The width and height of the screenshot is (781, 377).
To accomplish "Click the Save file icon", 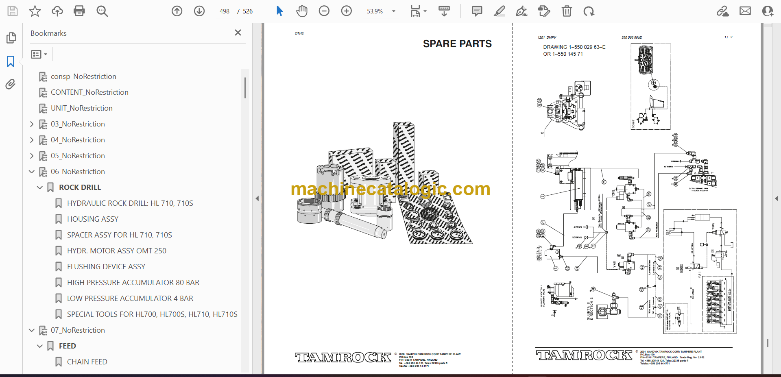I will coord(13,11).
